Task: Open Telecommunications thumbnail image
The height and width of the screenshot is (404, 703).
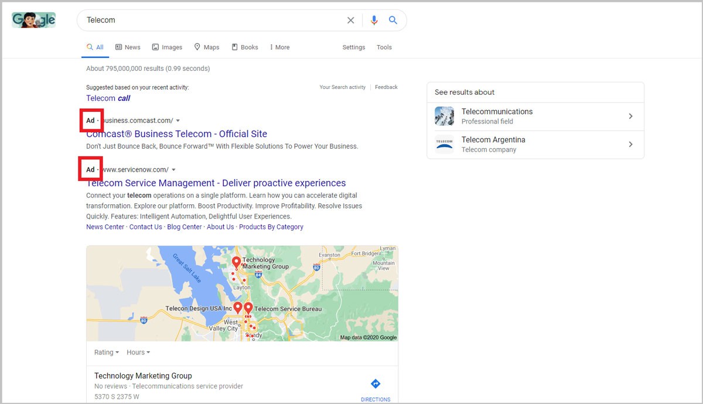Action: (445, 116)
